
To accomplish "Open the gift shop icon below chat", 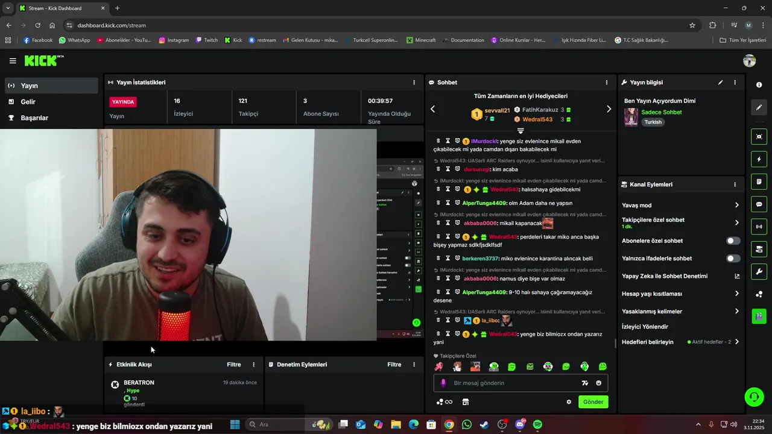I will 465,402.
